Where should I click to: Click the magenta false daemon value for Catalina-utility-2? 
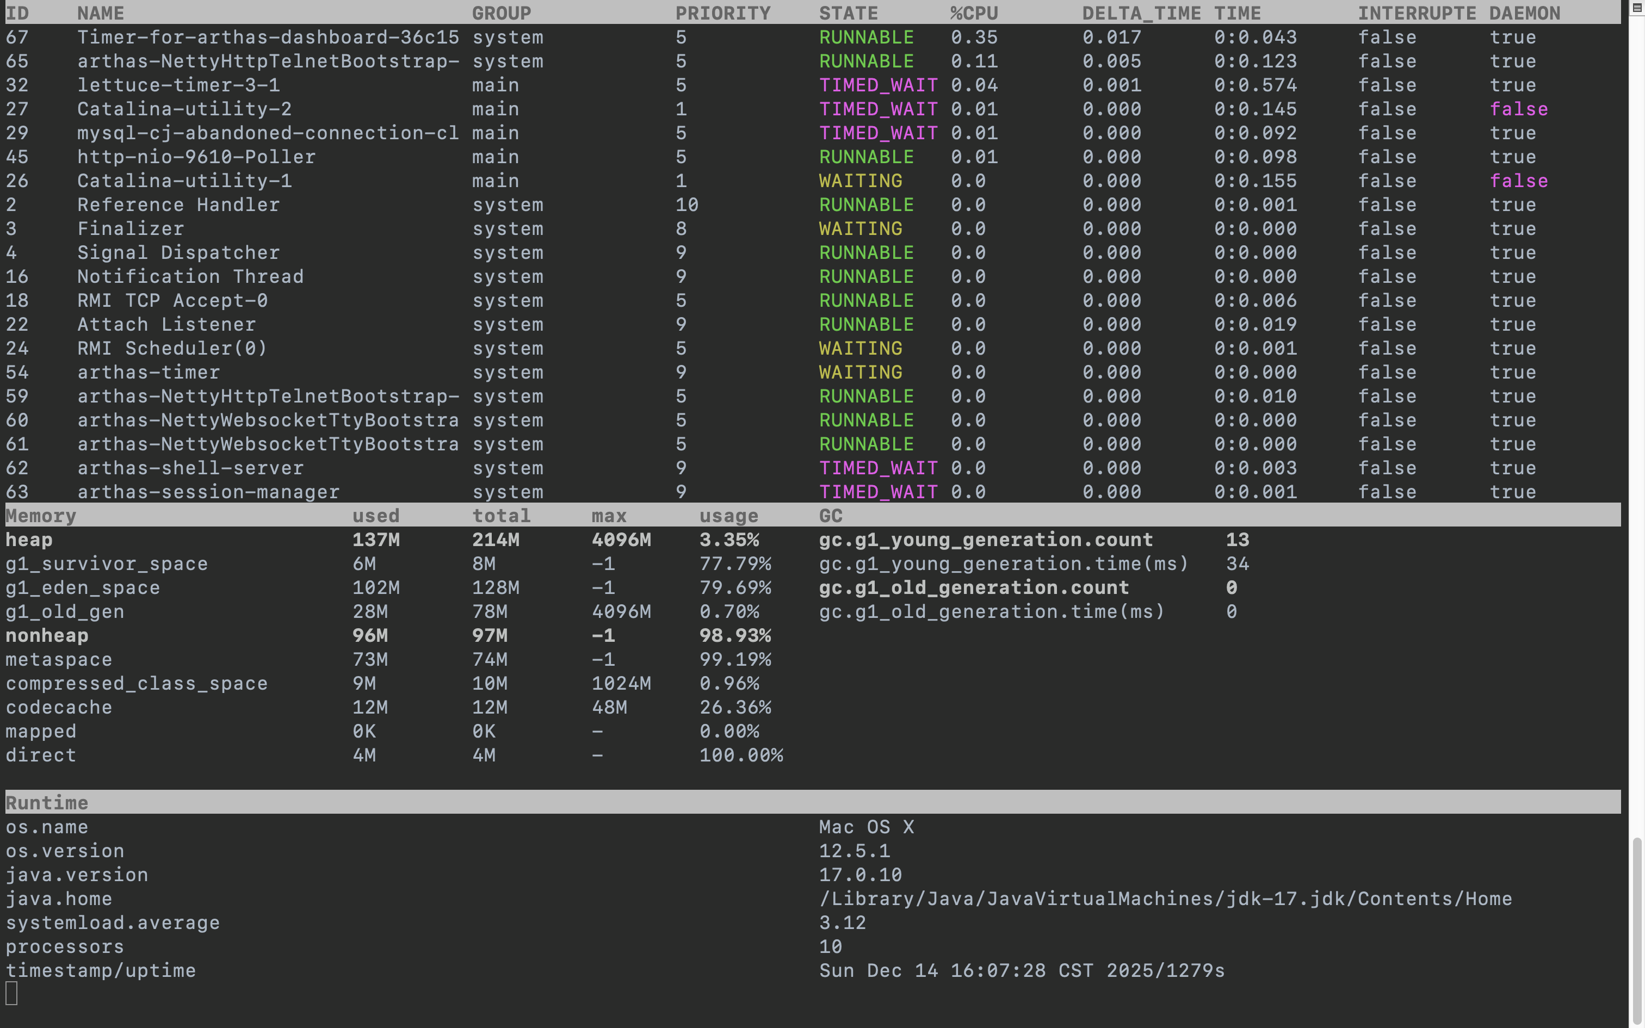1519,109
